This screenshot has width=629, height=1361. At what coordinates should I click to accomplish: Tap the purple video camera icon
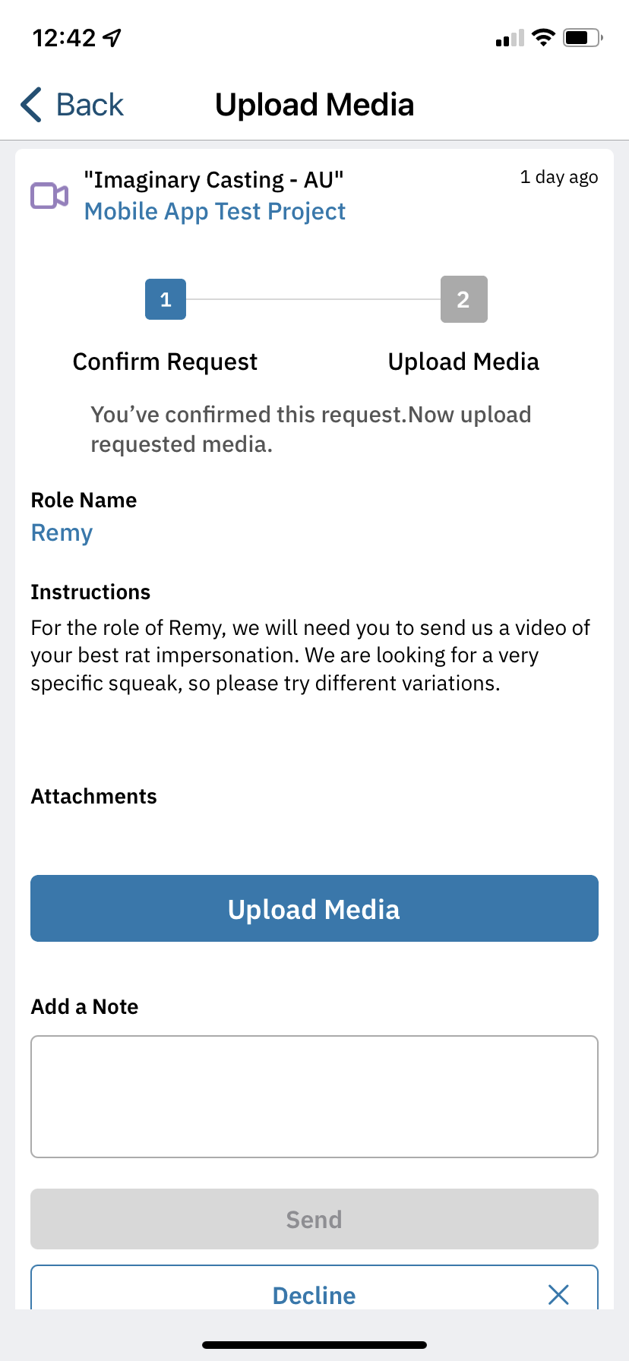pyautogui.click(x=49, y=196)
